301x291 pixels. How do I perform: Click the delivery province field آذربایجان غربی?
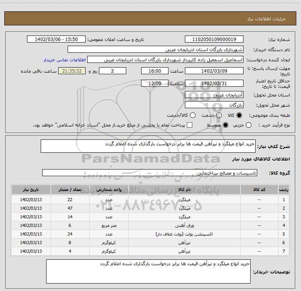tap(214, 95)
